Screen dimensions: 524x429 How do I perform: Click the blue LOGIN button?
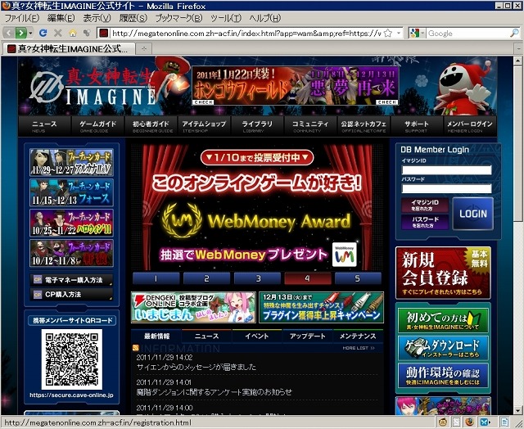(x=473, y=214)
